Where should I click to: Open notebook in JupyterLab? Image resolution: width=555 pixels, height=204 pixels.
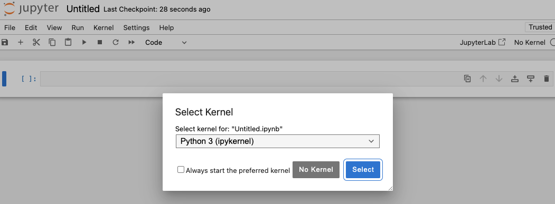coord(483,42)
